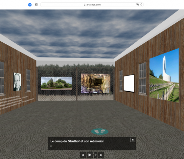Click the translate page icon in address bar
Image resolution: width=184 pixels, height=159 pixels.
tap(137, 4)
